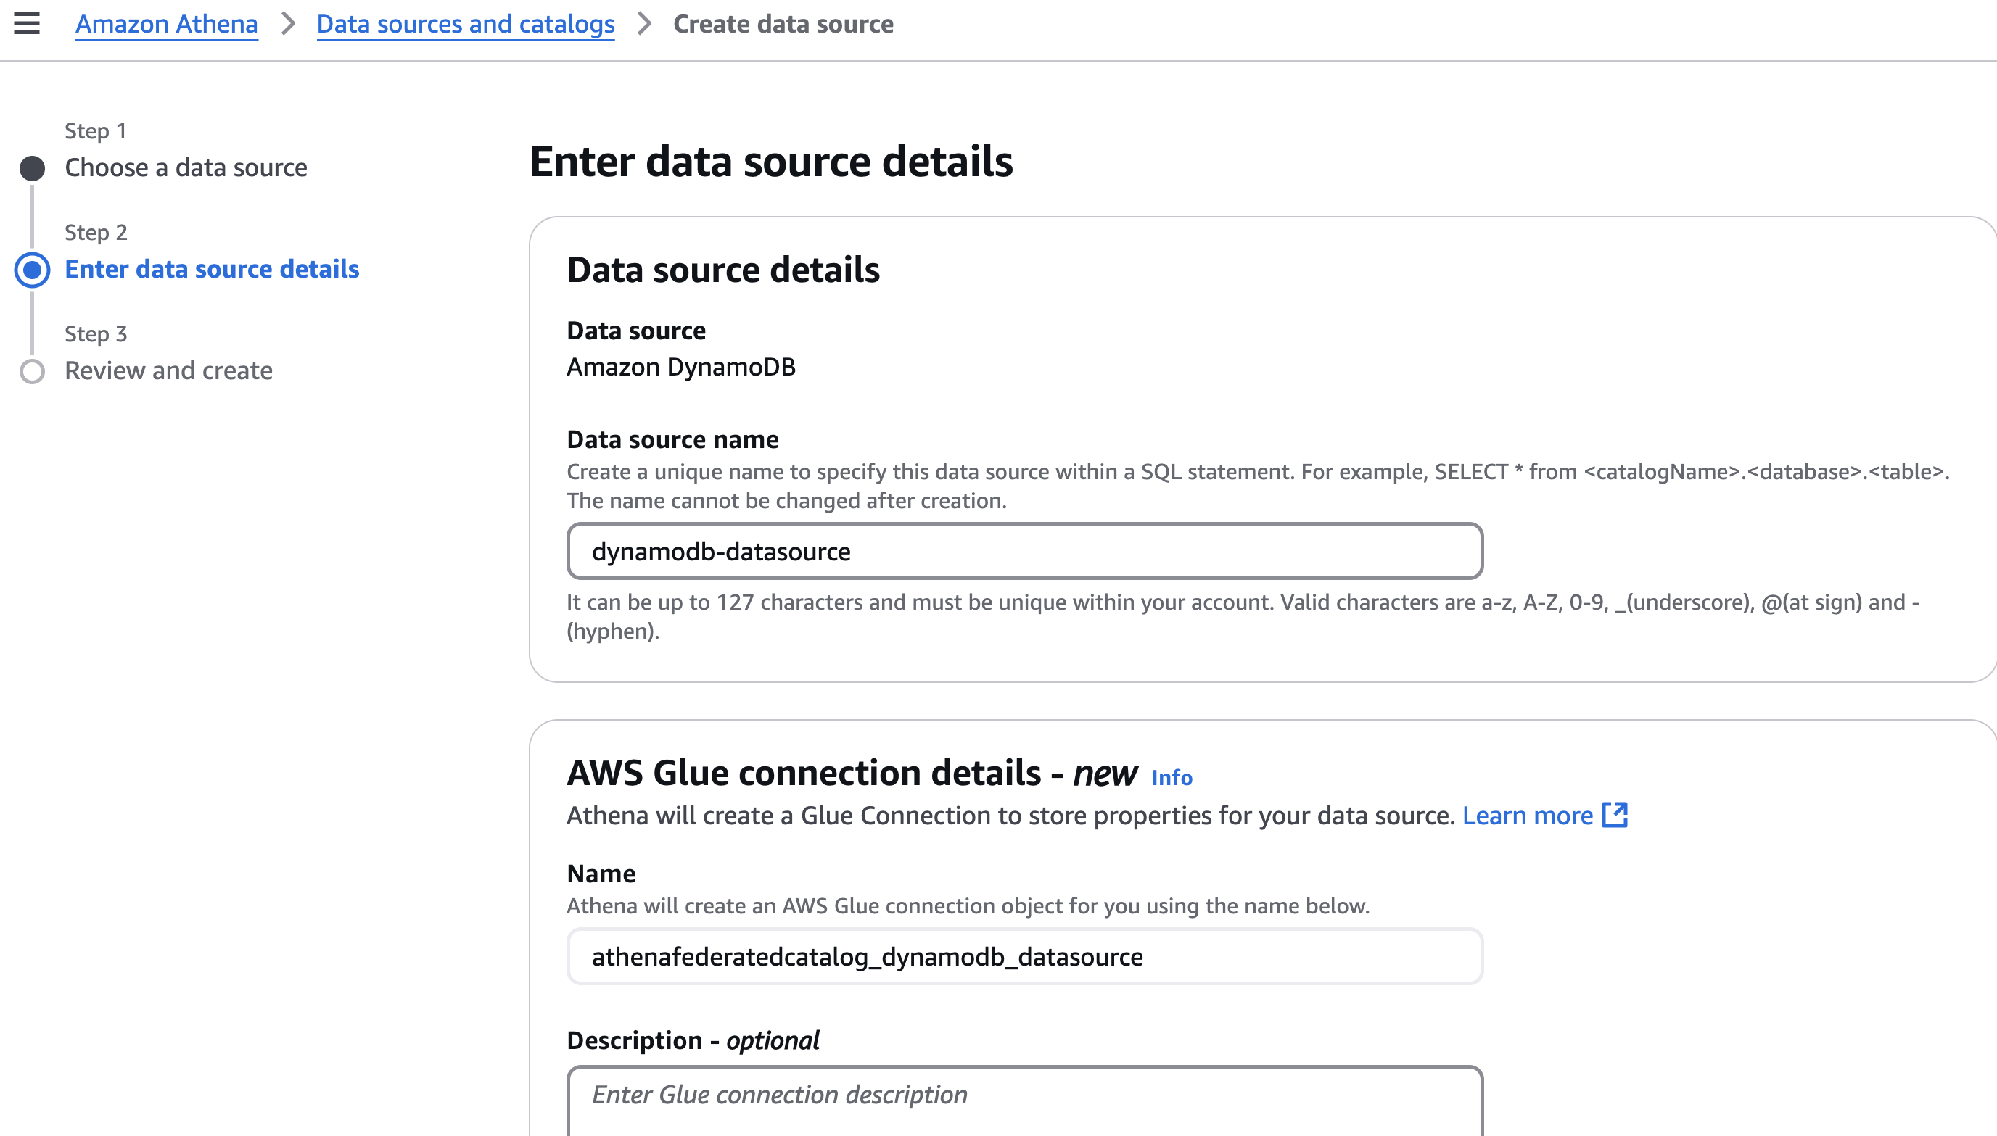Click the Amazon Athena breadcrumb link

(166, 24)
